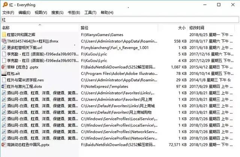The height and width of the screenshot is (157, 240).
Task: Open the 书签(B) menu
Action: click(74, 12)
